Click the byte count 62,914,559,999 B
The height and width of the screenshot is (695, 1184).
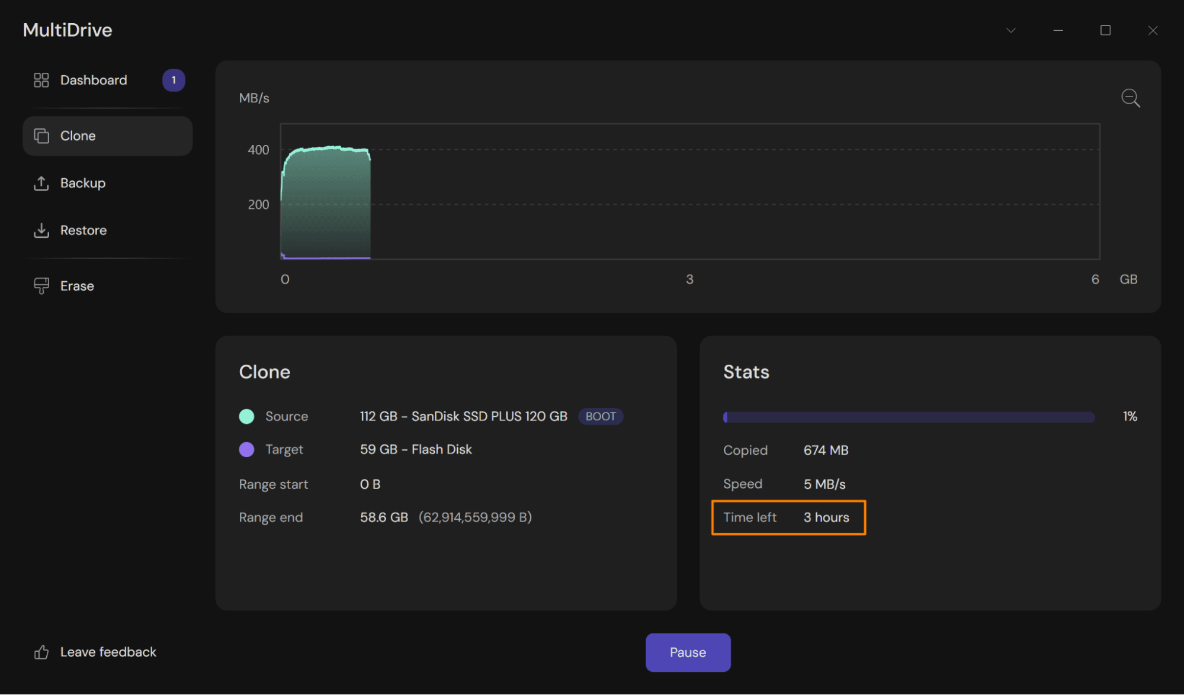click(x=475, y=517)
